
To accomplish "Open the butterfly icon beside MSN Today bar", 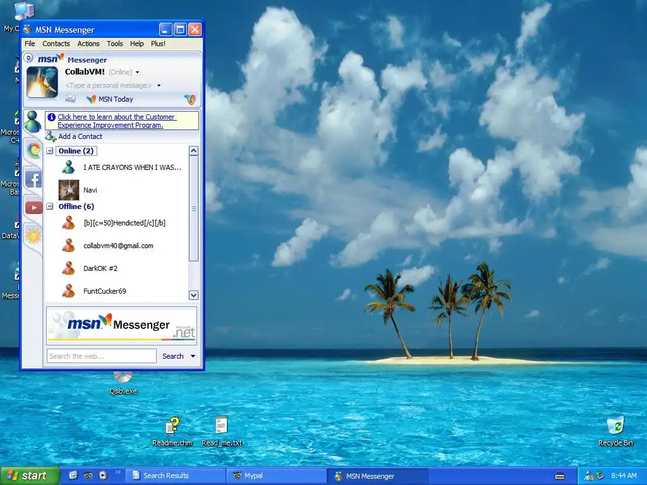I will tap(190, 99).
